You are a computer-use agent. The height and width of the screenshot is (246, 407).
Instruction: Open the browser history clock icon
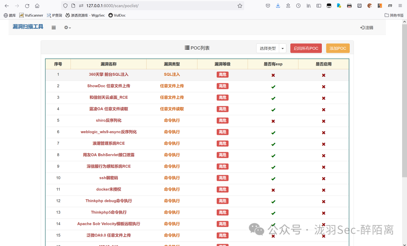pyautogui.click(x=298, y=6)
